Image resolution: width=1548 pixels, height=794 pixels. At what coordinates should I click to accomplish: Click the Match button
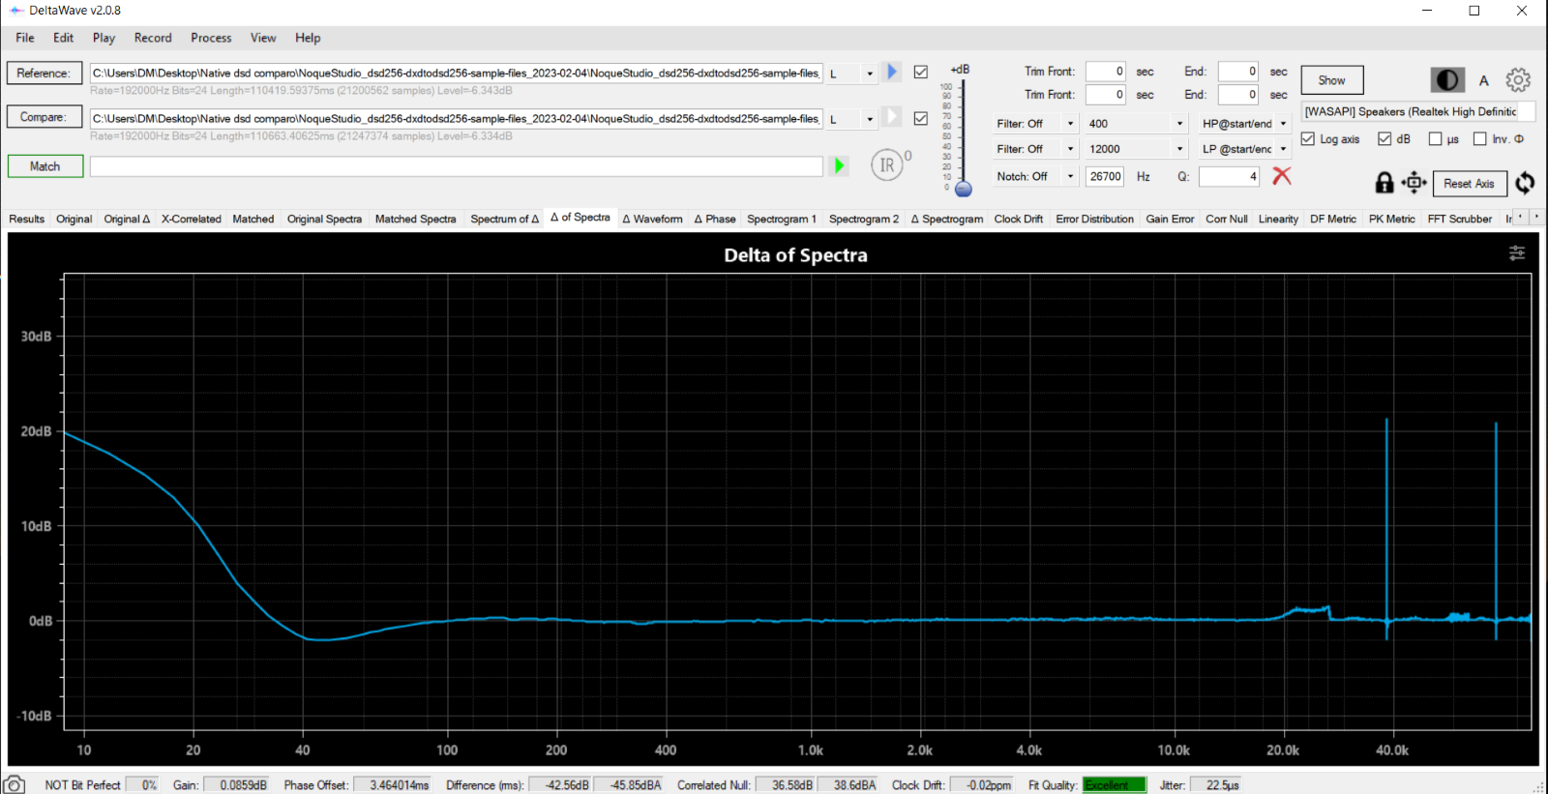45,166
